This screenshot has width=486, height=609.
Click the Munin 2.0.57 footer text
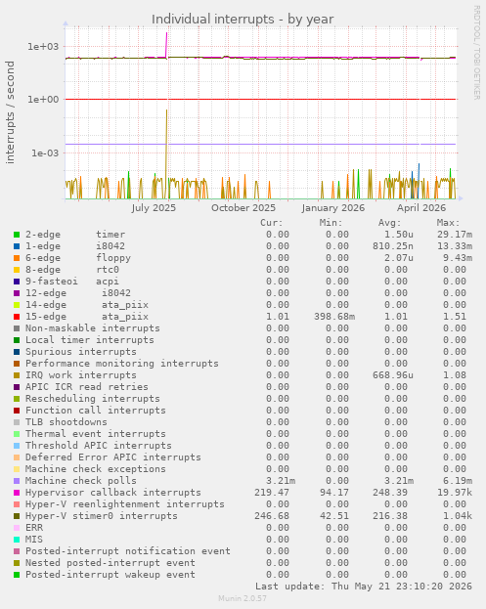coord(243,598)
